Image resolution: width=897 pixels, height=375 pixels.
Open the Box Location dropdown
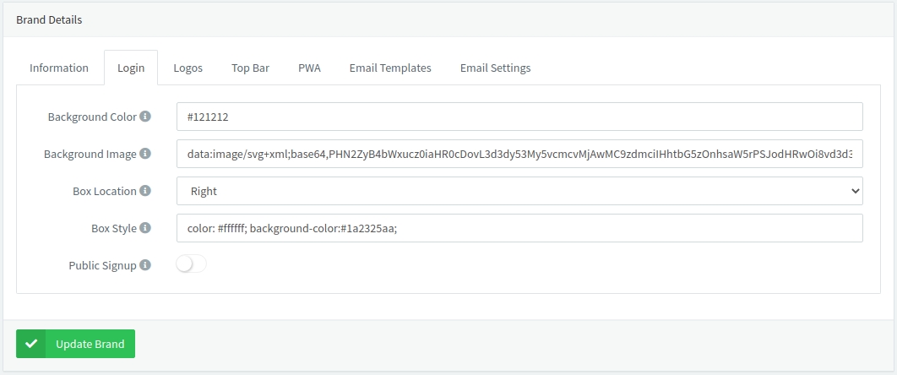coord(519,191)
